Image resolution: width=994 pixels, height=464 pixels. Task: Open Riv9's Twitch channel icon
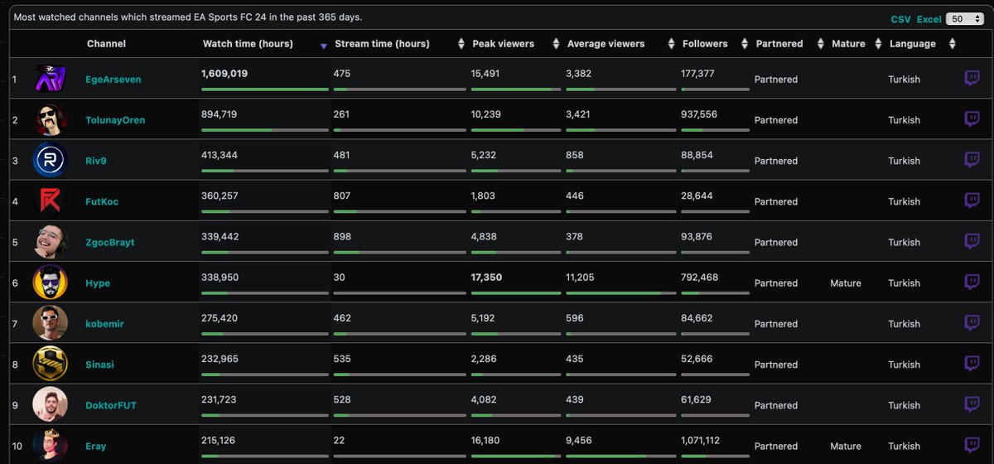point(972,160)
